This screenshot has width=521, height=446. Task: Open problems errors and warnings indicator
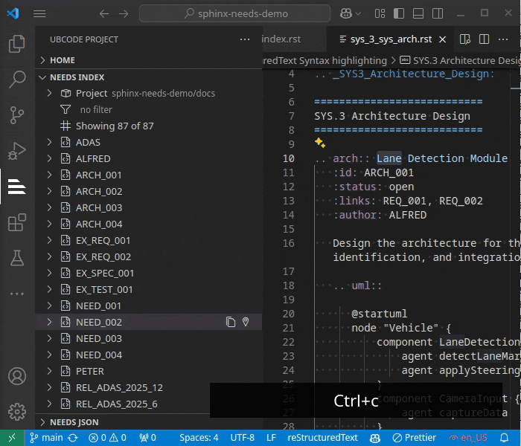107,438
